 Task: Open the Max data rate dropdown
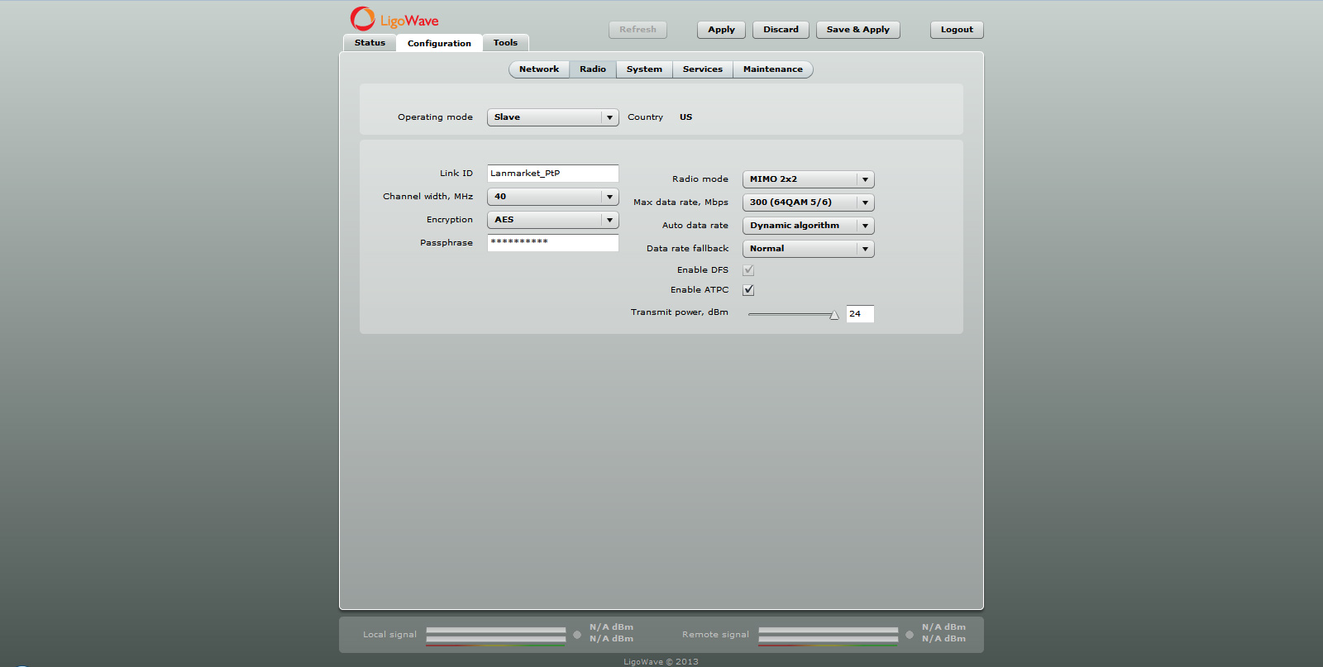(808, 202)
